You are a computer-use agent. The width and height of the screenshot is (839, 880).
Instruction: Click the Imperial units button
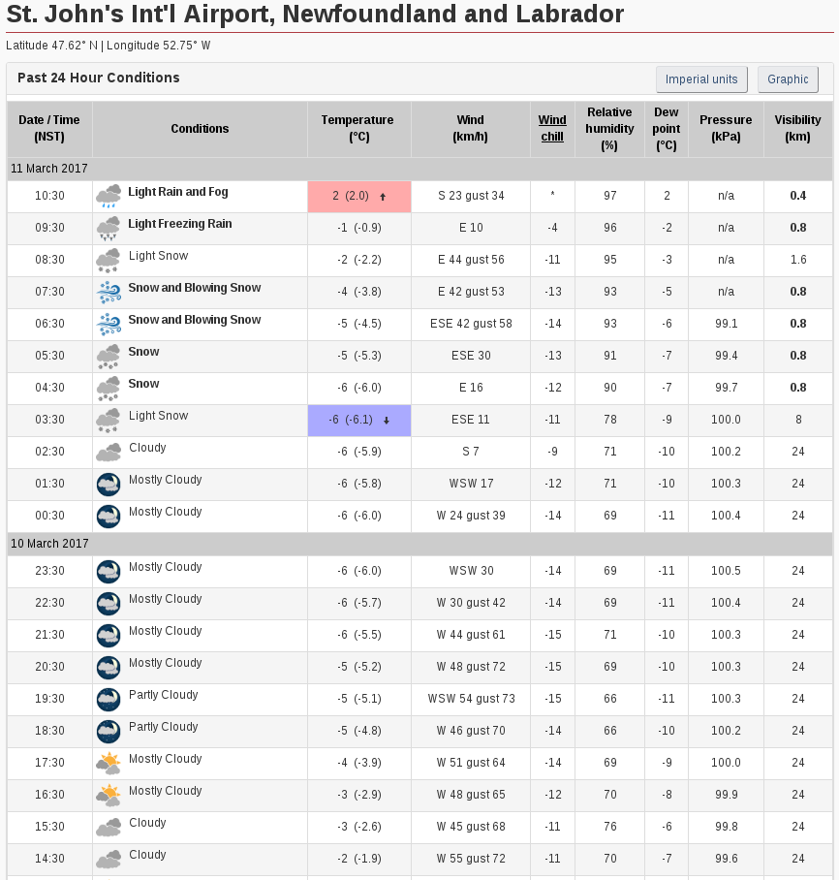tap(701, 79)
